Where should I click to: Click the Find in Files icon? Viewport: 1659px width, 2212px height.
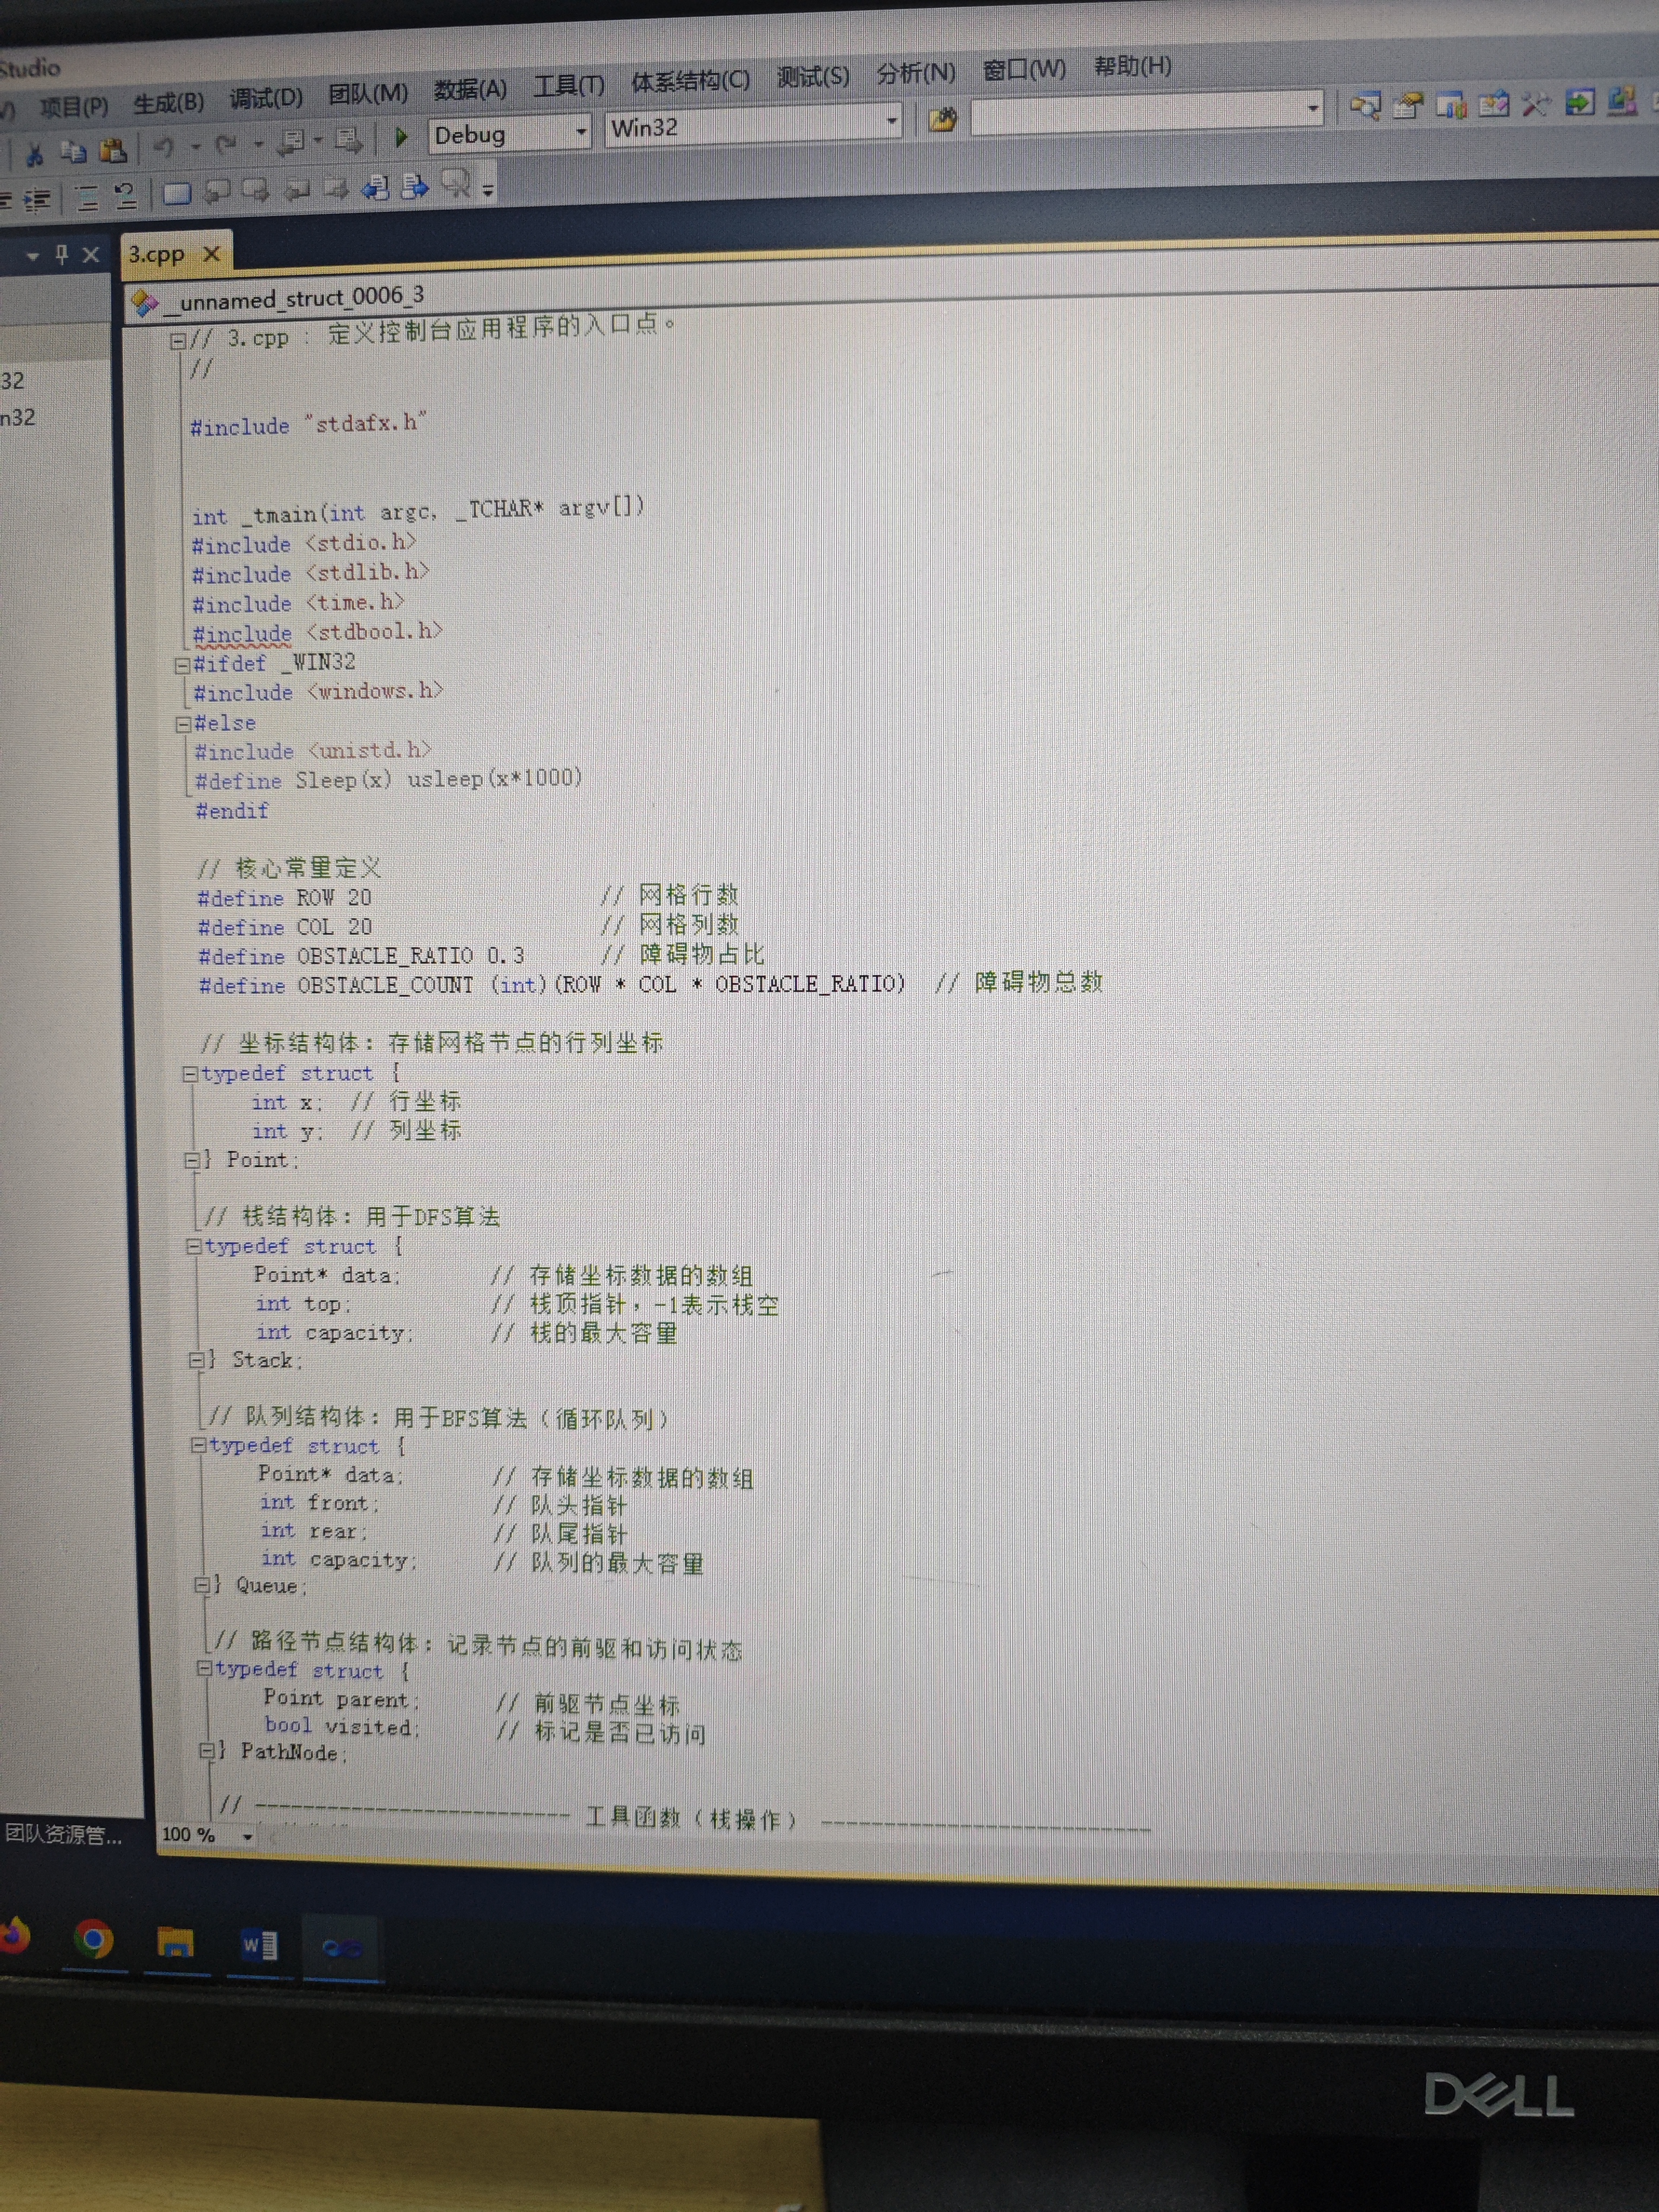click(x=942, y=120)
